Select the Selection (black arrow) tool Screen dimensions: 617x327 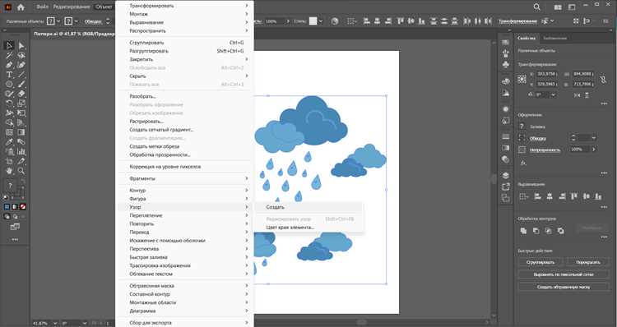tap(9, 45)
